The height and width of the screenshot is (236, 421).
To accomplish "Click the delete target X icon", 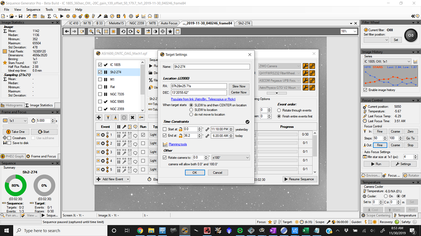I will (133, 118).
